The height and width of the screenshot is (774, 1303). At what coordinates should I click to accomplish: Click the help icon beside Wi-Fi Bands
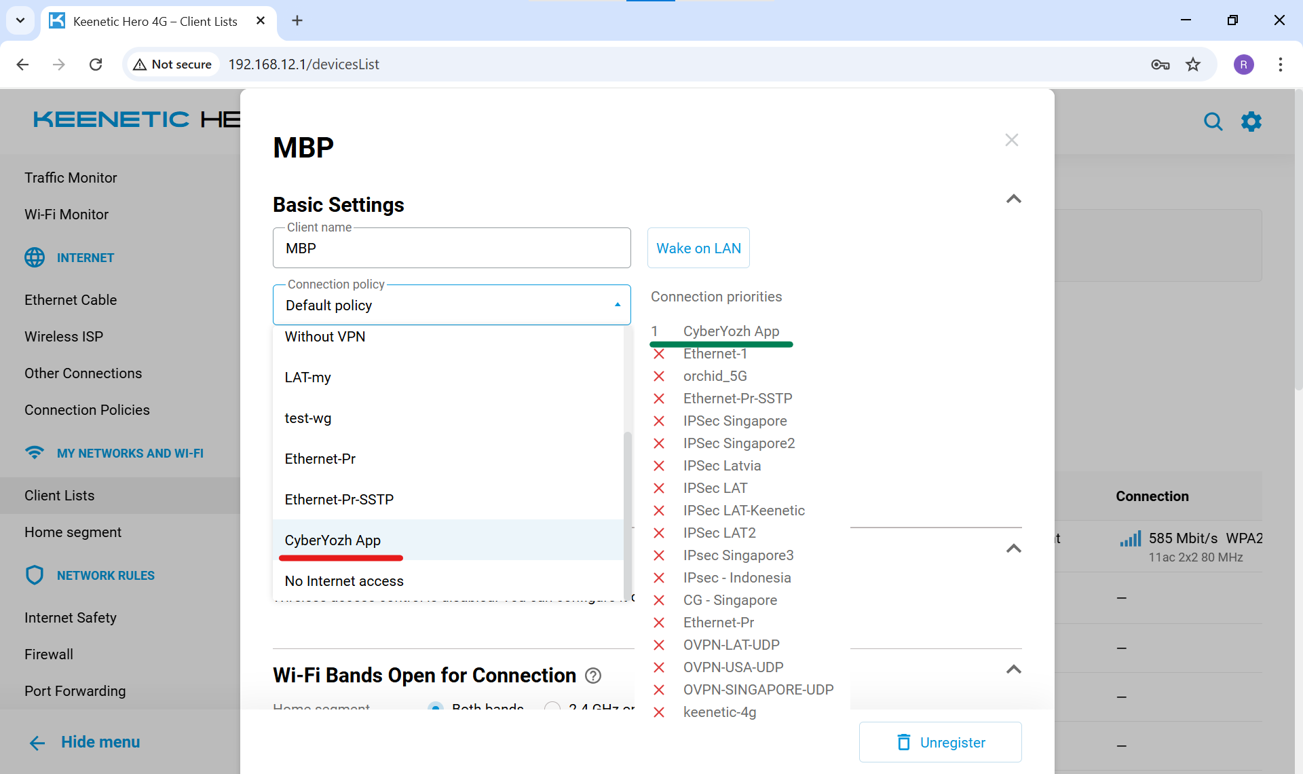coord(593,676)
